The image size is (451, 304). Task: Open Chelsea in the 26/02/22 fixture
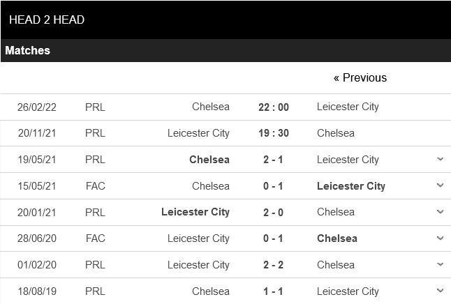click(210, 107)
